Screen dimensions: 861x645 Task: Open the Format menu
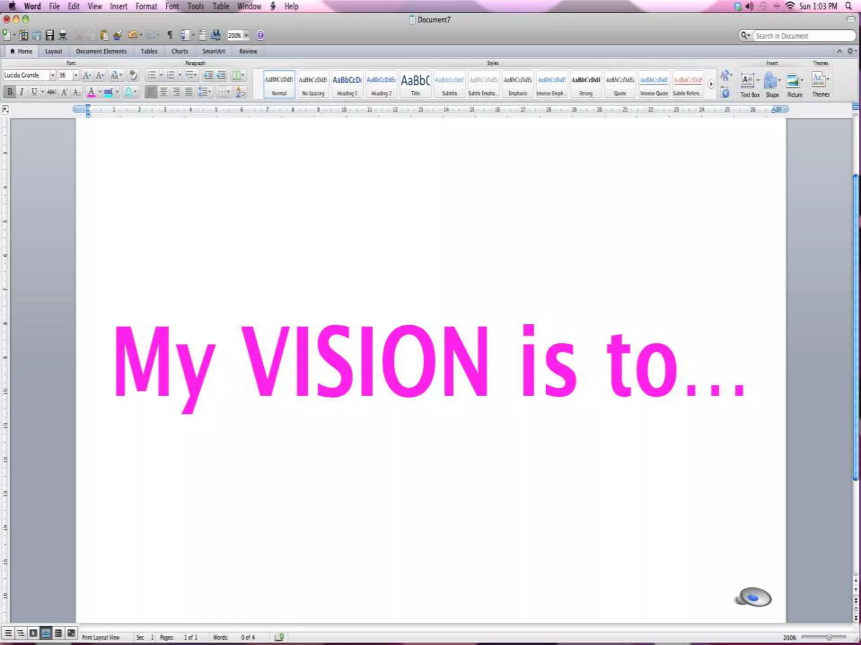[146, 6]
